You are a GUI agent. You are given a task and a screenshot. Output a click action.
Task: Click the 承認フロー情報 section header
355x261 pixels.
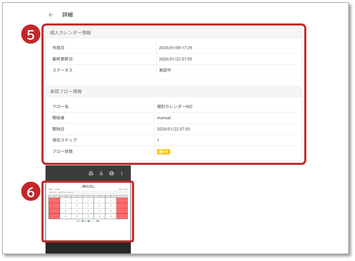coord(66,91)
